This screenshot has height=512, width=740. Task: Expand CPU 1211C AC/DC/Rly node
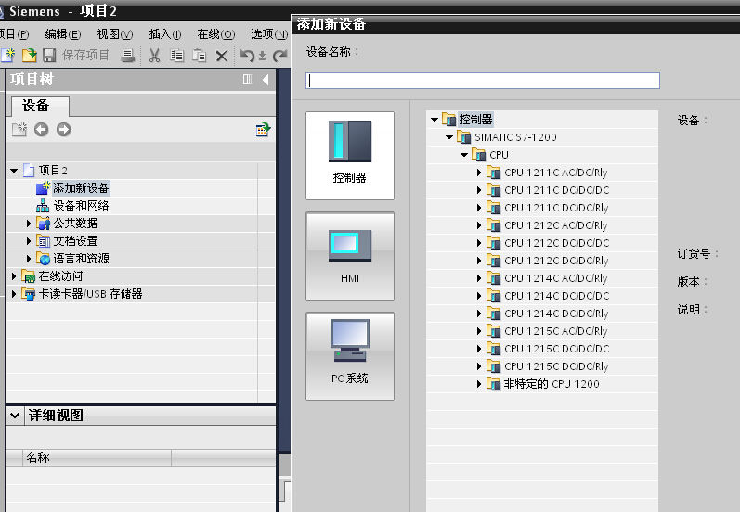478,173
